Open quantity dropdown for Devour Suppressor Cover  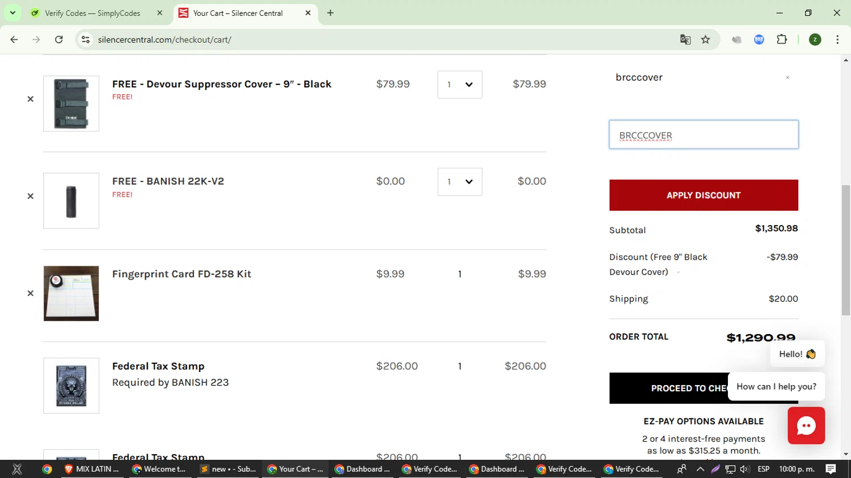pyautogui.click(x=460, y=84)
